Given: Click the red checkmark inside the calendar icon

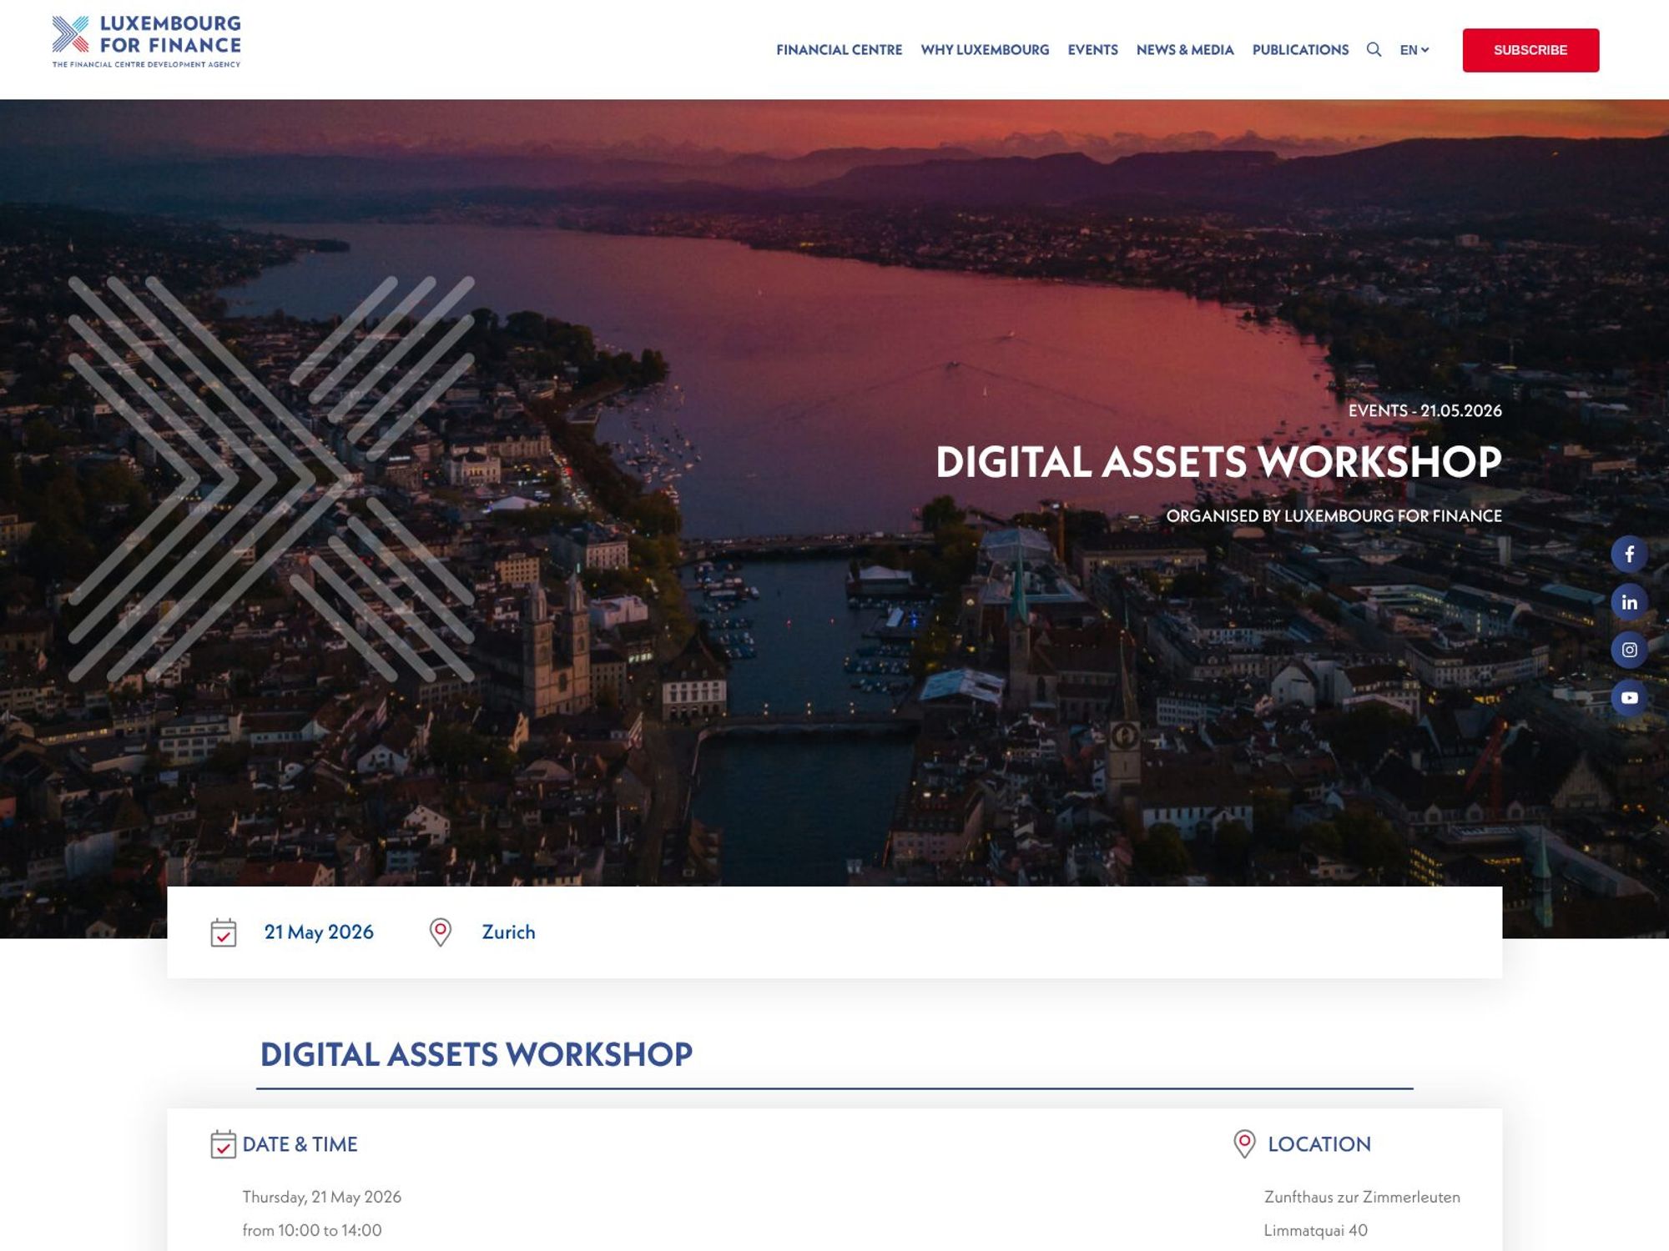Looking at the screenshot, I should point(222,936).
